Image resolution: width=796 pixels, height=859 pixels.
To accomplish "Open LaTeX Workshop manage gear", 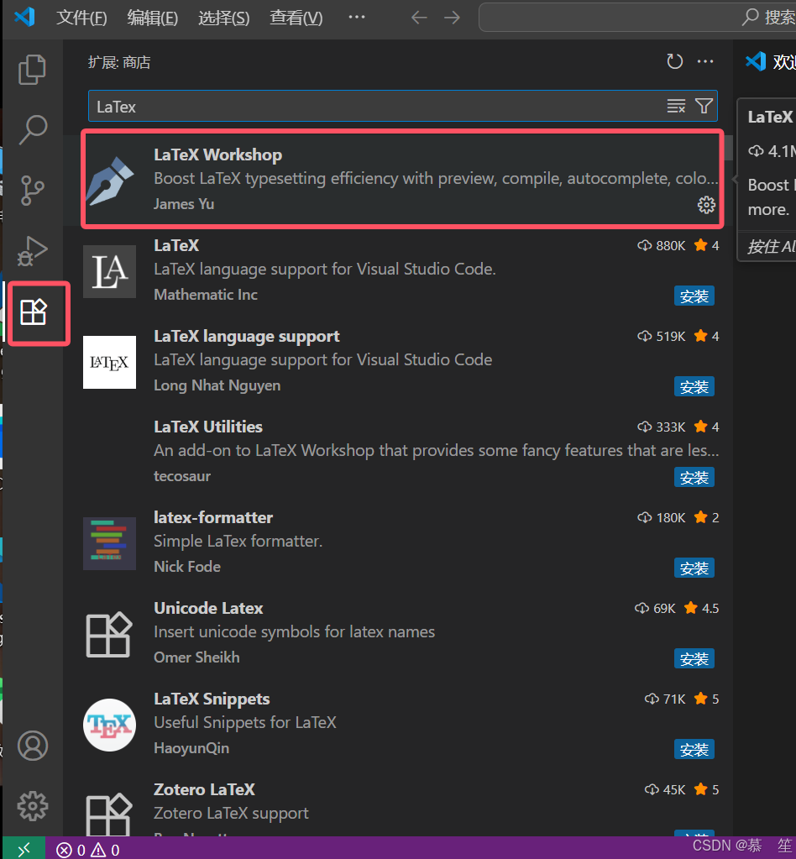I will click(x=706, y=205).
